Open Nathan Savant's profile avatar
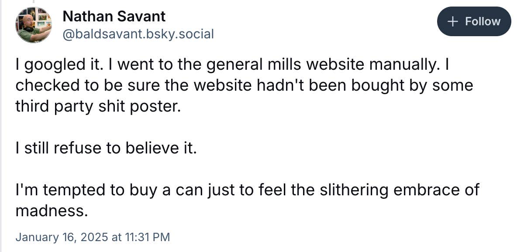Screen dimensions: 524x252 (34, 25)
